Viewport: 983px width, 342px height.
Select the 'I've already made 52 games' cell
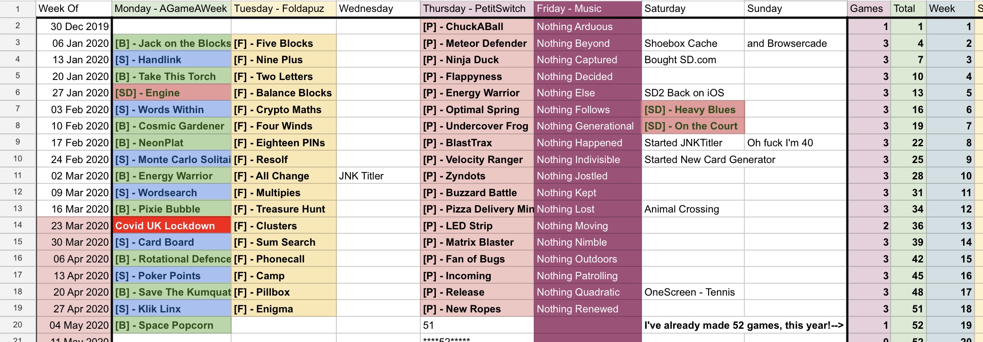coord(744,325)
